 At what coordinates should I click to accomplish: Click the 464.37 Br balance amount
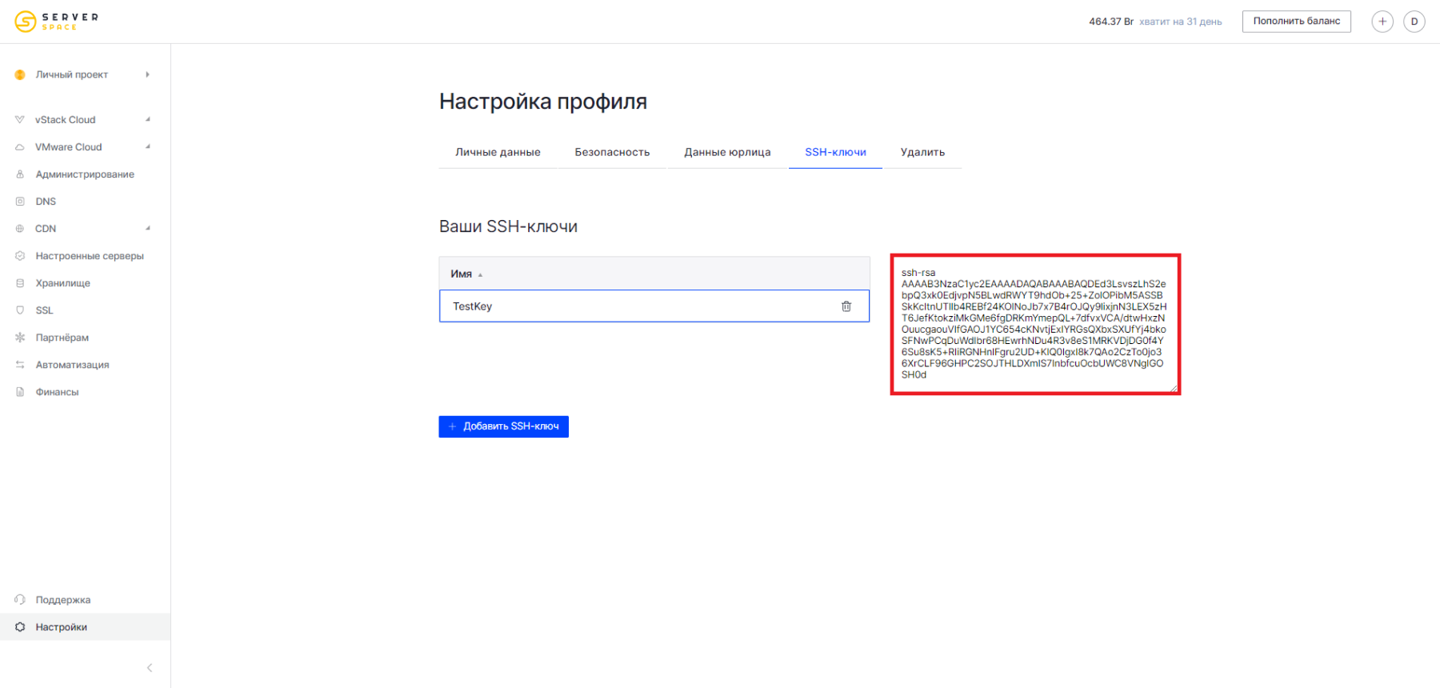pos(1110,22)
